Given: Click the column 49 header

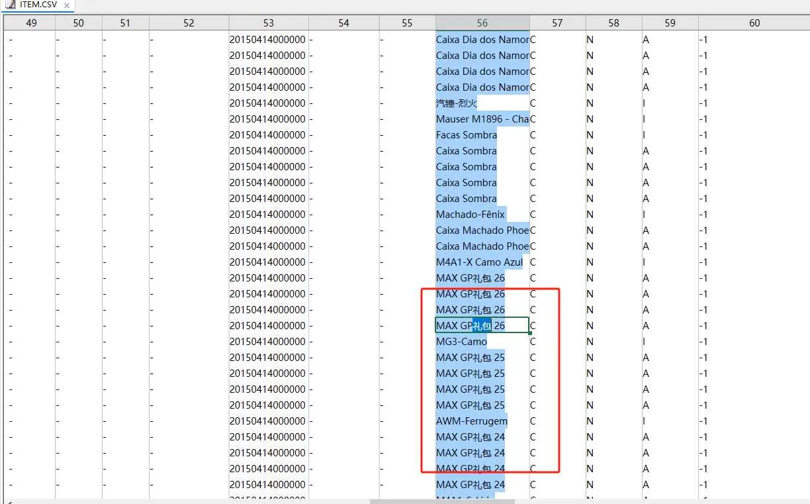Looking at the screenshot, I should [x=30, y=23].
